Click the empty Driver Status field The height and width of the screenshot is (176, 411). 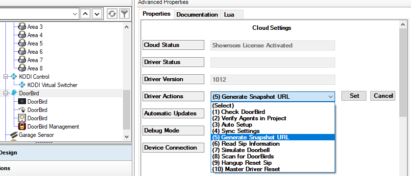pos(272,63)
